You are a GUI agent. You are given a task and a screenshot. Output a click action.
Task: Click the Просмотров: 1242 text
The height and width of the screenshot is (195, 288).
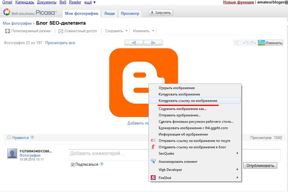tap(266, 138)
